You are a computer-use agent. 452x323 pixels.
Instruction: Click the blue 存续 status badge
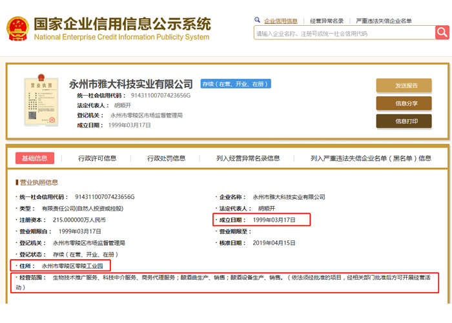point(236,84)
